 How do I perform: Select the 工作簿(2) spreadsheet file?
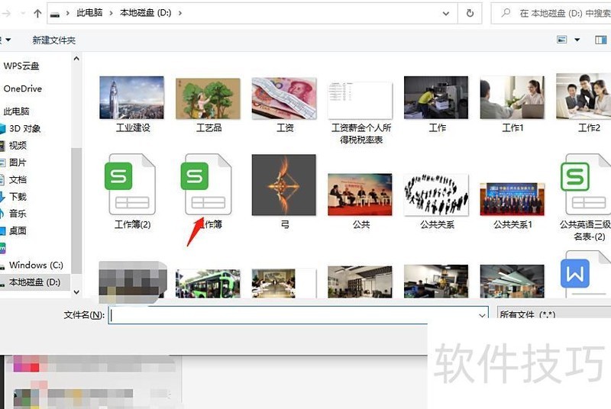[x=131, y=185]
